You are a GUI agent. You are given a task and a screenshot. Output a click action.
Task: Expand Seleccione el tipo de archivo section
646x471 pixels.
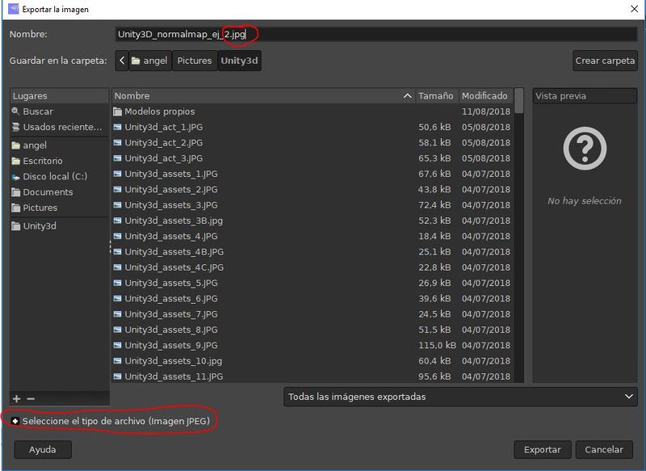15,421
